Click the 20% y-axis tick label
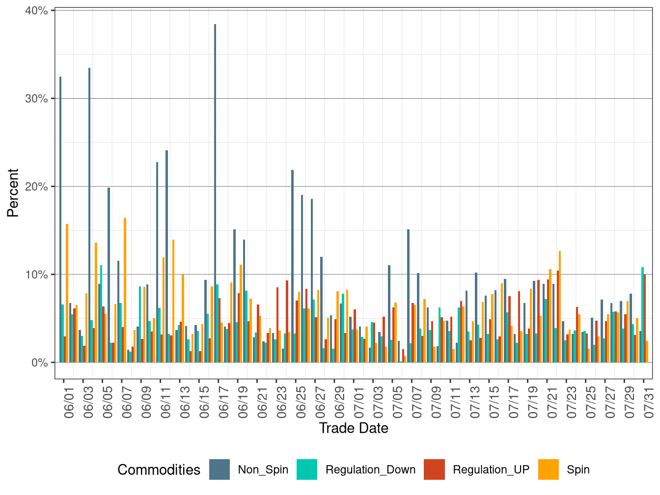This screenshot has height=495, width=660. (36, 187)
